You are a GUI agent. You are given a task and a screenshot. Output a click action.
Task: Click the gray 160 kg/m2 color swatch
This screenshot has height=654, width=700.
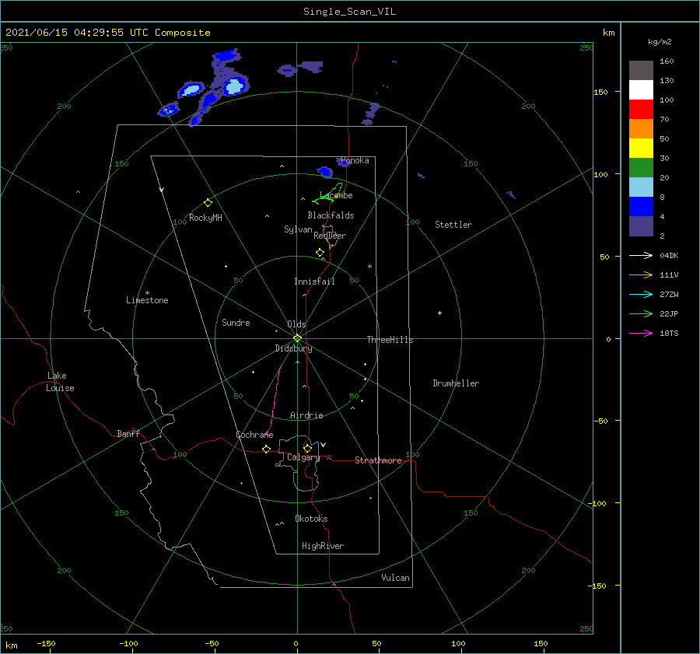tap(641, 70)
